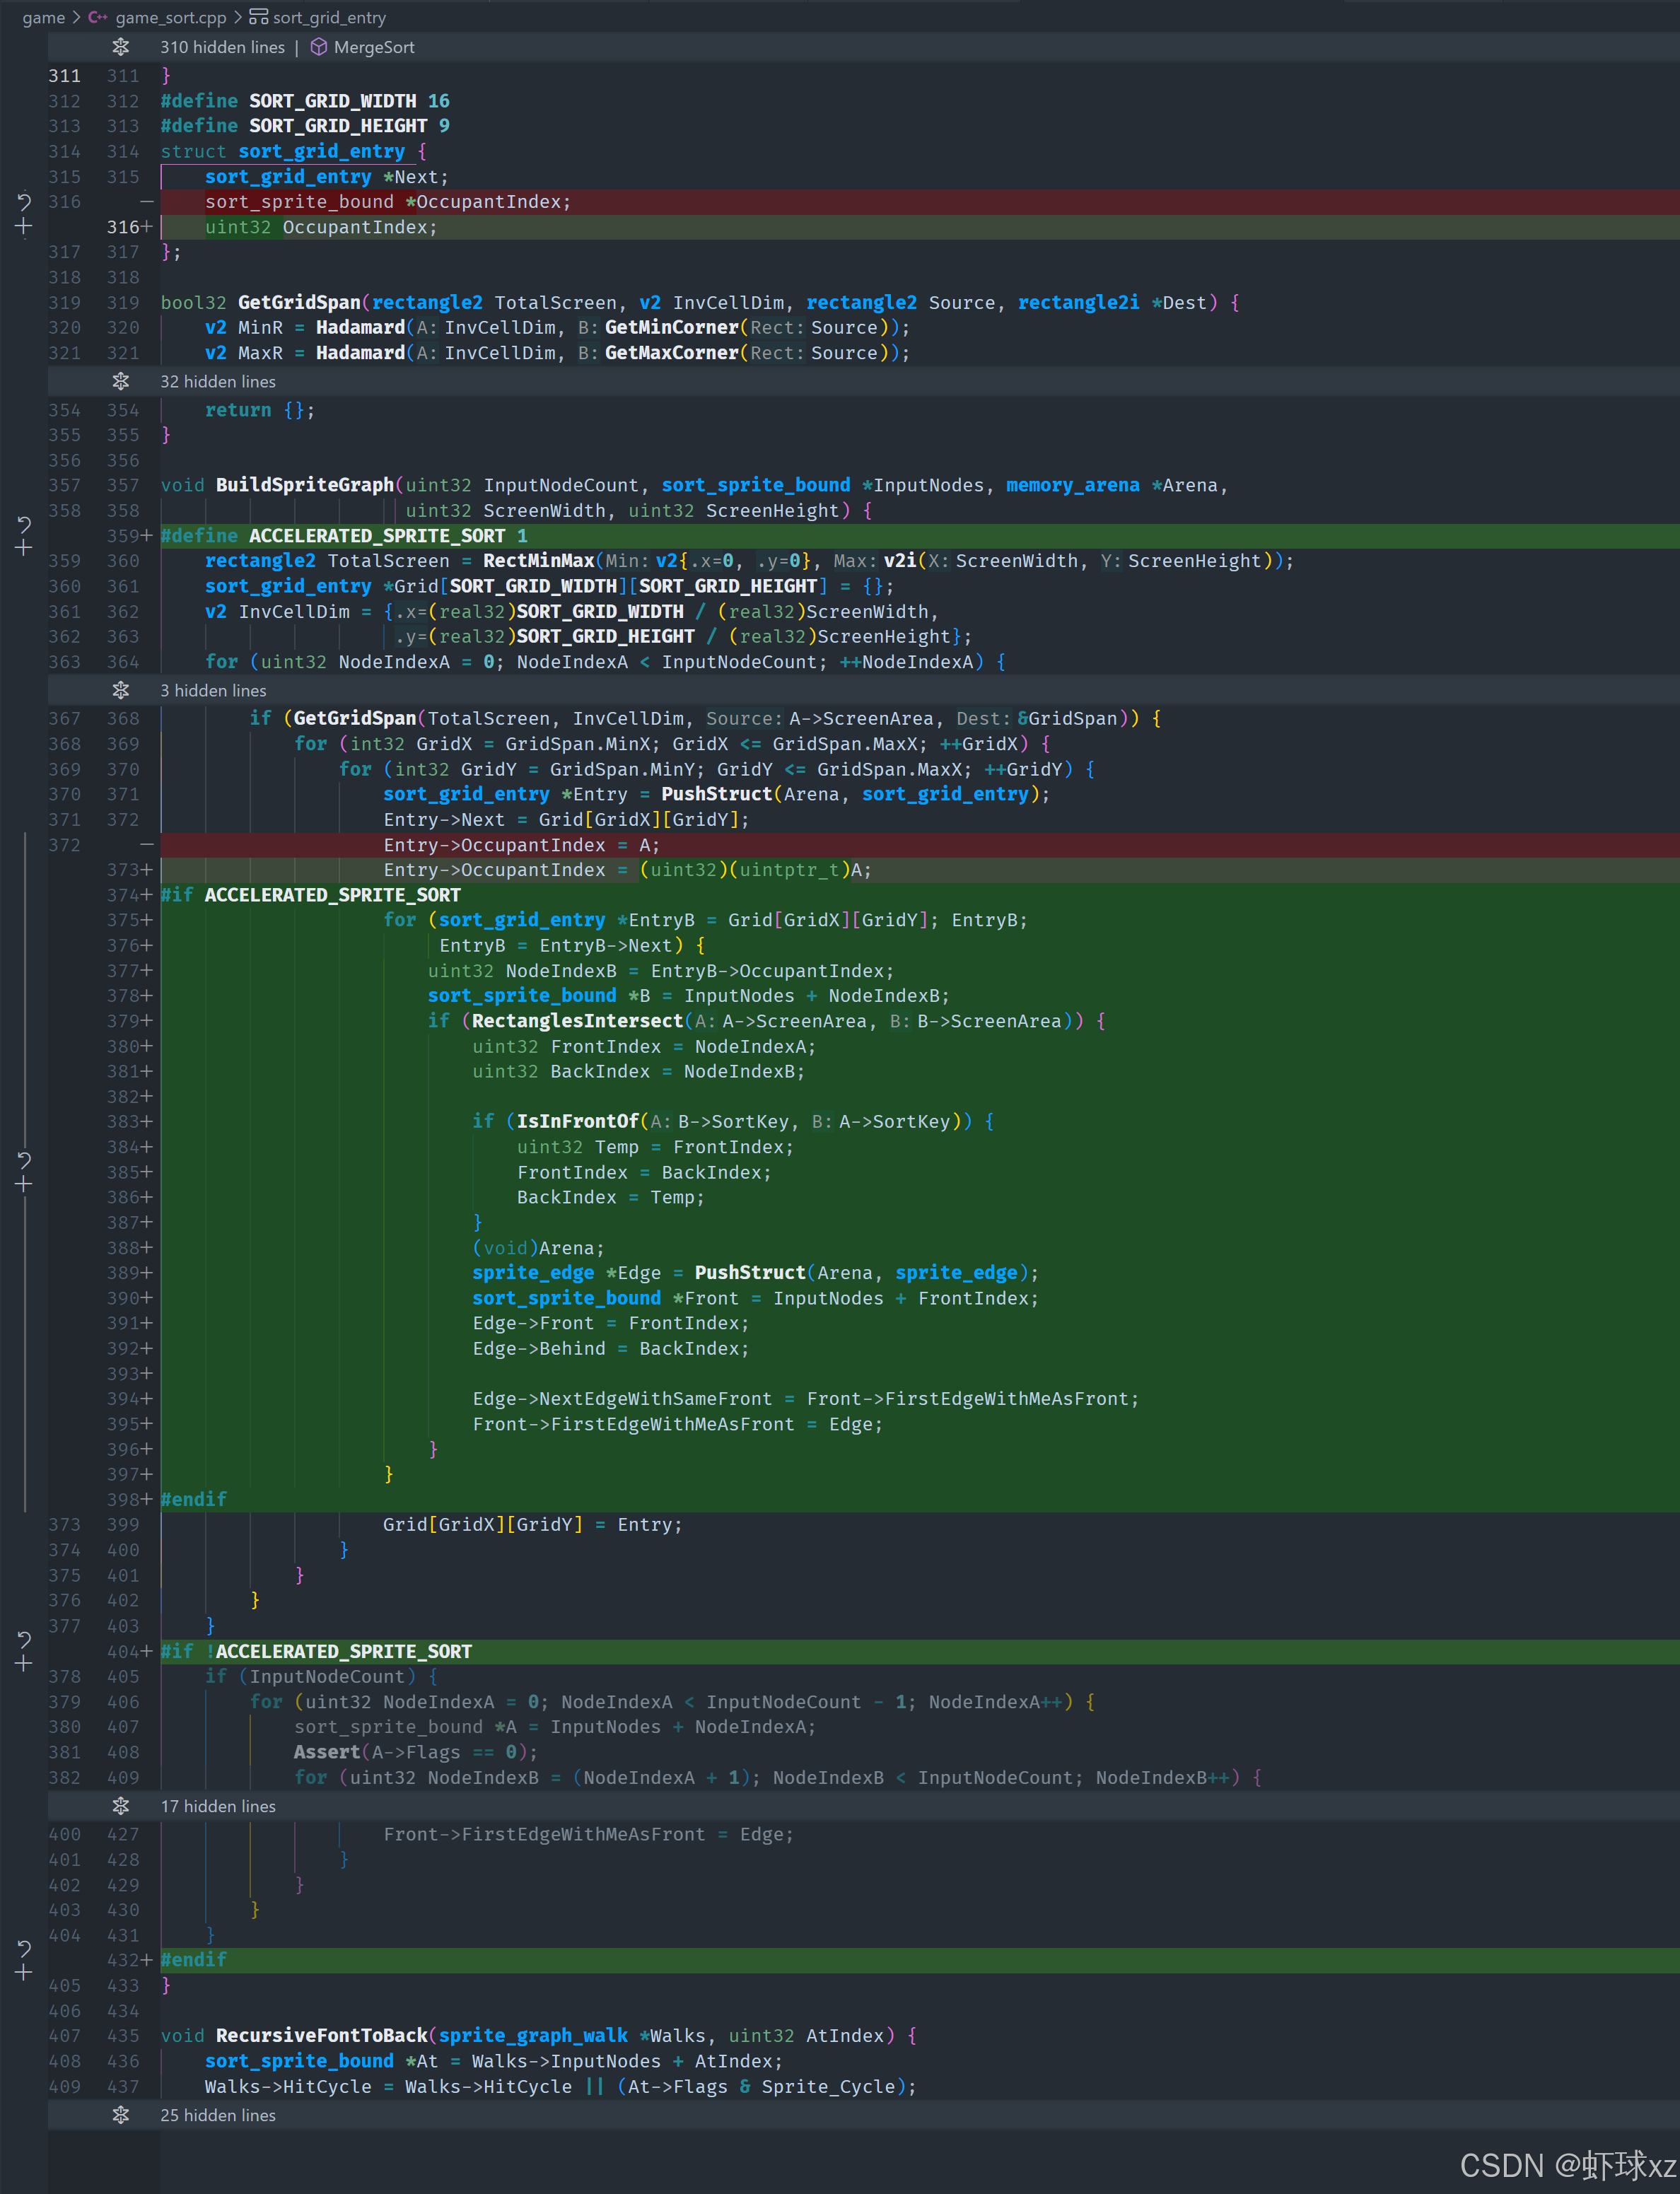
Task: Open the game_sort.cpp breadcrumb item
Action: pos(170,17)
